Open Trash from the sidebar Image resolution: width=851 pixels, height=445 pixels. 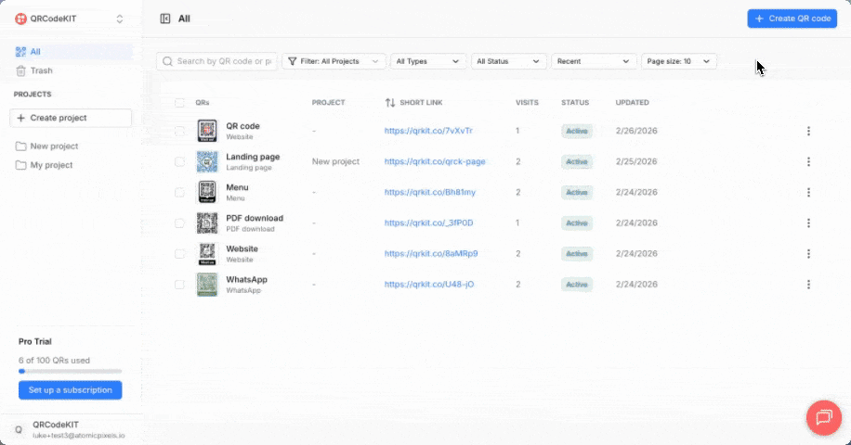click(41, 70)
